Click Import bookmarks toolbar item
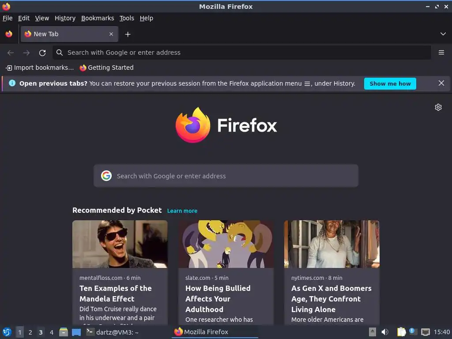 (x=40, y=68)
